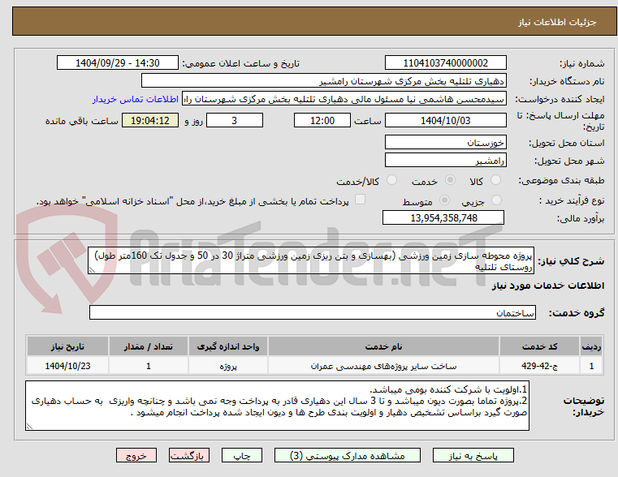
Task: Click the unit cell پروژه
Action: [x=228, y=366]
